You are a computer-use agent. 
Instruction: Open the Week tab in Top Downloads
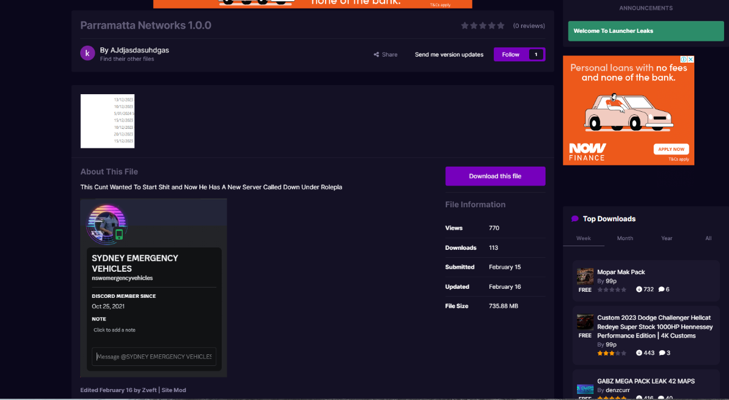583,238
